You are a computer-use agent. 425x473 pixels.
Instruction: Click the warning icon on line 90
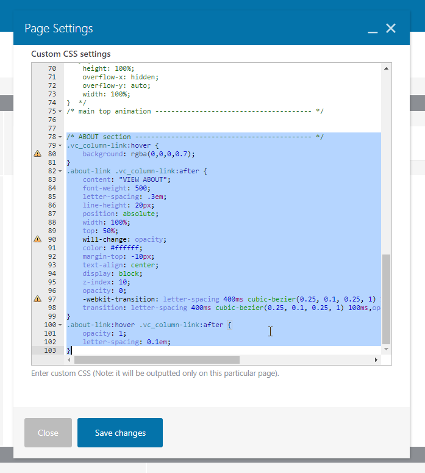click(x=37, y=239)
